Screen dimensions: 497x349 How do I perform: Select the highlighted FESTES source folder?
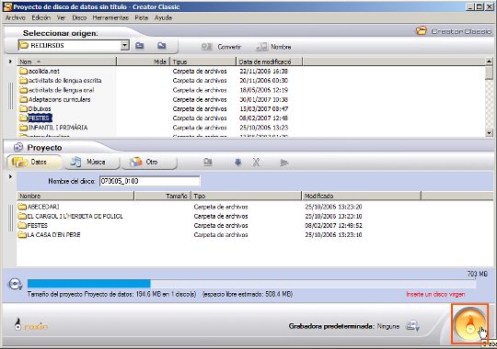click(x=35, y=118)
